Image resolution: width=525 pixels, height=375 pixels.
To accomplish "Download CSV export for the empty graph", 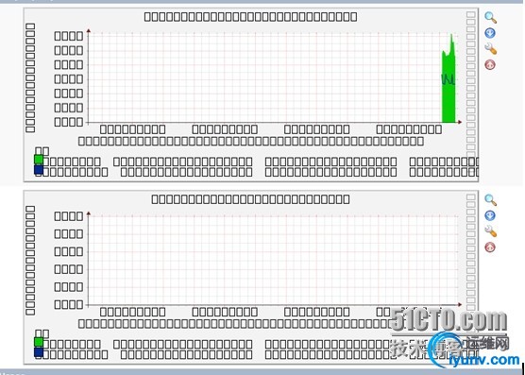I will click(490, 215).
